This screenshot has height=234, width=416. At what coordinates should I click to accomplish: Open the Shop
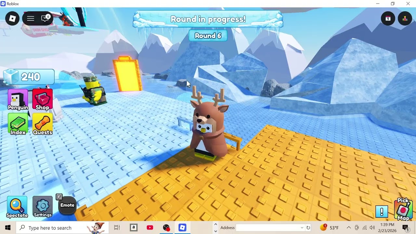click(42, 100)
